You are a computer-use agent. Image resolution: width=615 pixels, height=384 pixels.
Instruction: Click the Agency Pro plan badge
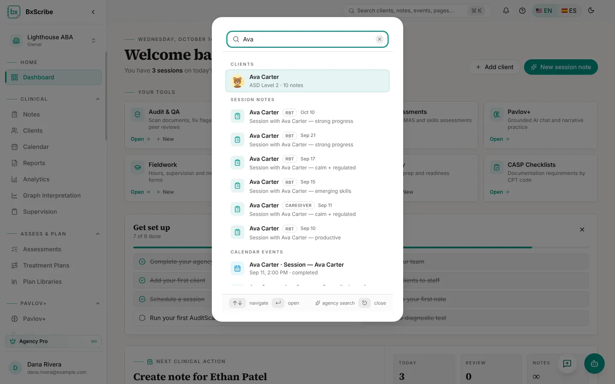coord(53,341)
